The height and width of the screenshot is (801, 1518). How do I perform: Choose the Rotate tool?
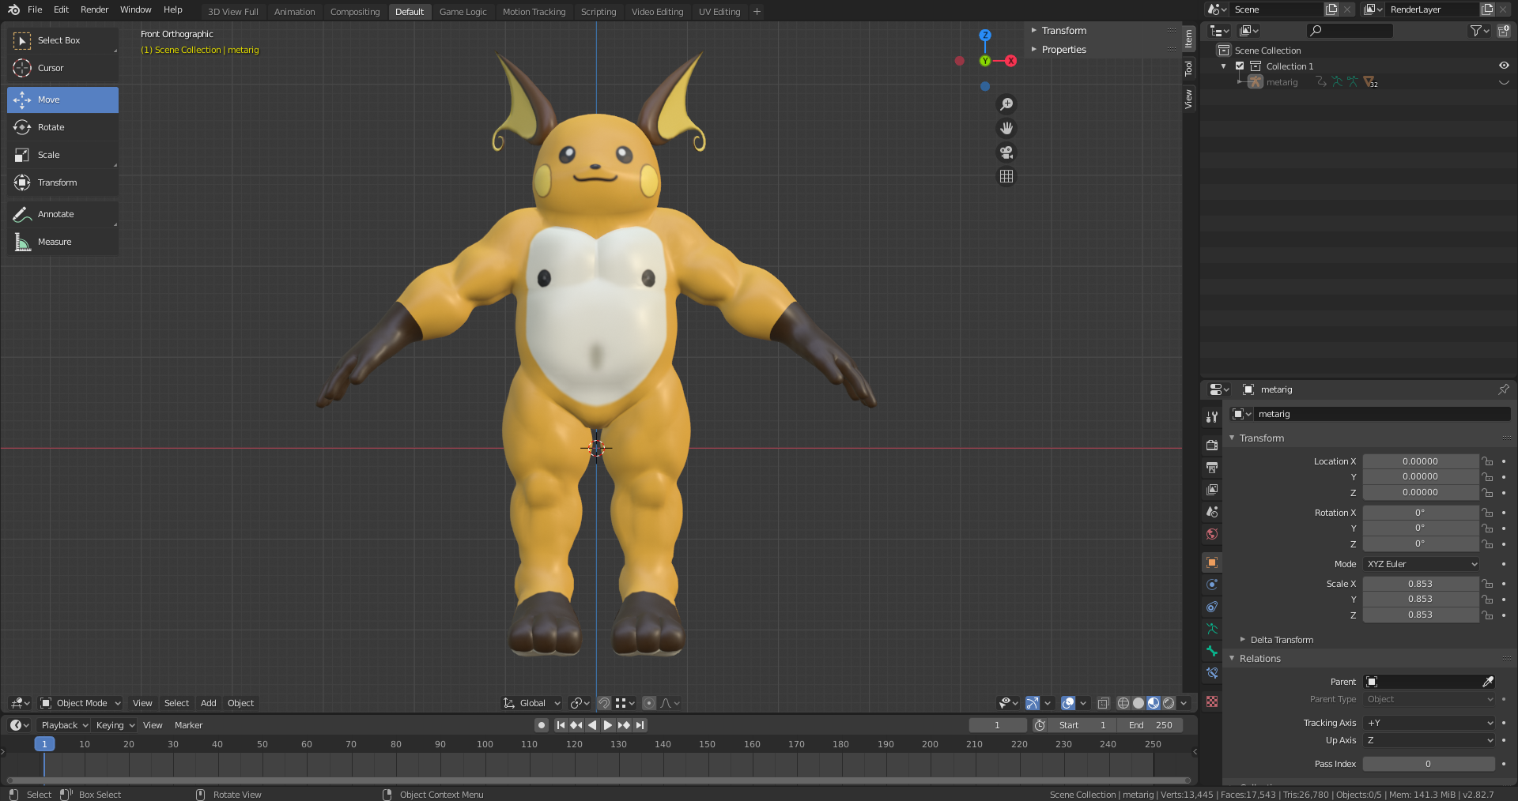(x=62, y=127)
